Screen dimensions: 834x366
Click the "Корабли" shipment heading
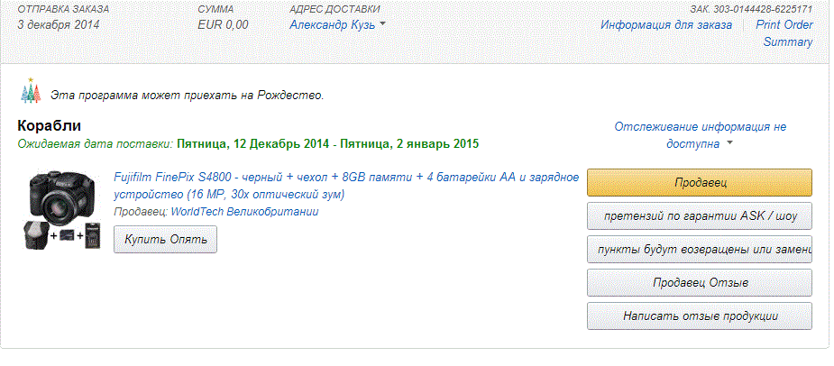pos(50,125)
